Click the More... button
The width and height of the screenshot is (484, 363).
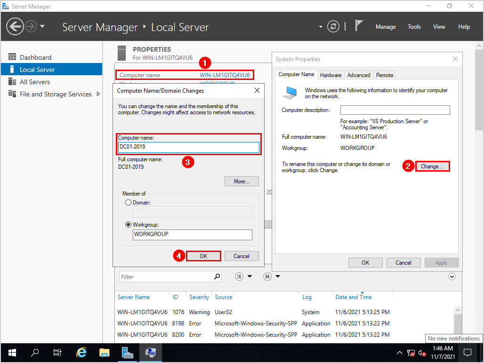point(242,181)
